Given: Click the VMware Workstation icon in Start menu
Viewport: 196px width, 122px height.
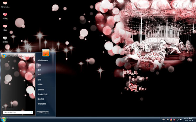Looking at the screenshot, I should (4, 56).
